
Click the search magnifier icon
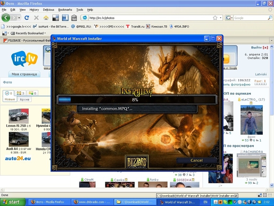pyautogui.click(x=270, y=18)
